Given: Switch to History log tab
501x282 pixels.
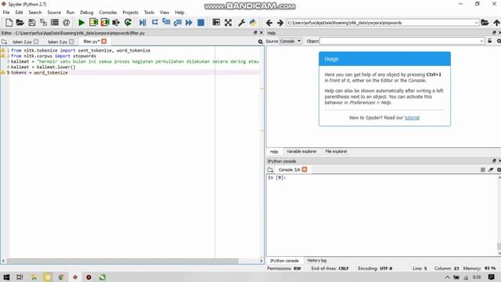Looking at the screenshot, I should (316, 261).
